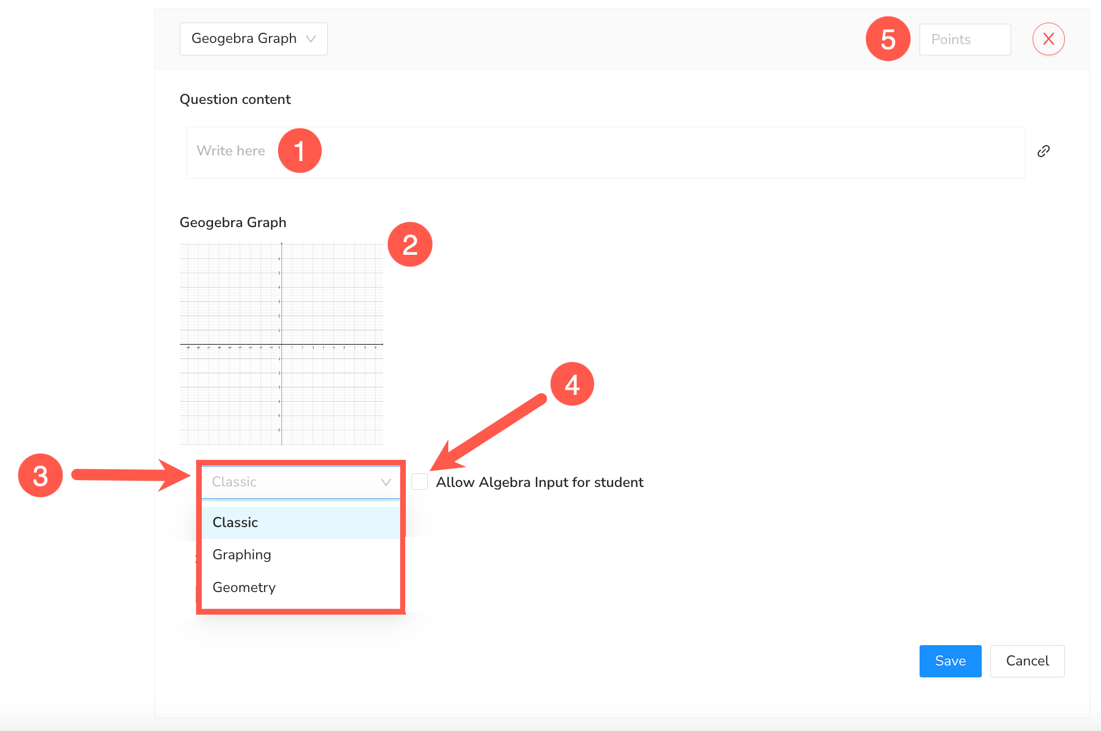The height and width of the screenshot is (731, 1101).
Task: Click the dropdown chevron on the Classic selector
Action: click(x=386, y=482)
